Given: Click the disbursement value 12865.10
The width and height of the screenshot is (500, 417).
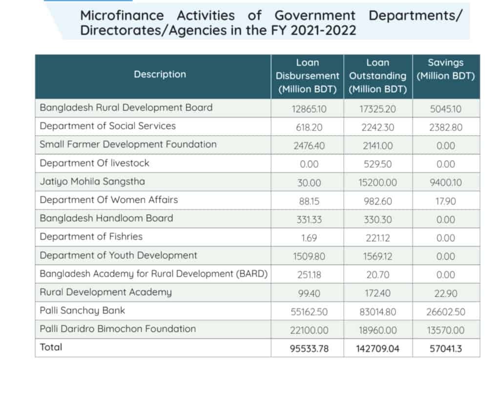Looking at the screenshot, I should tap(309, 109).
